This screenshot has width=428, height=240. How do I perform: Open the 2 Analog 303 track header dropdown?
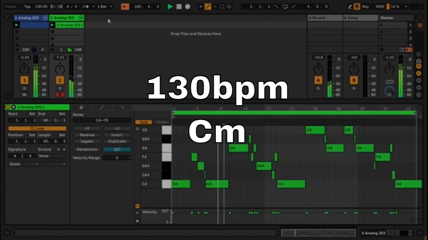pos(81,18)
